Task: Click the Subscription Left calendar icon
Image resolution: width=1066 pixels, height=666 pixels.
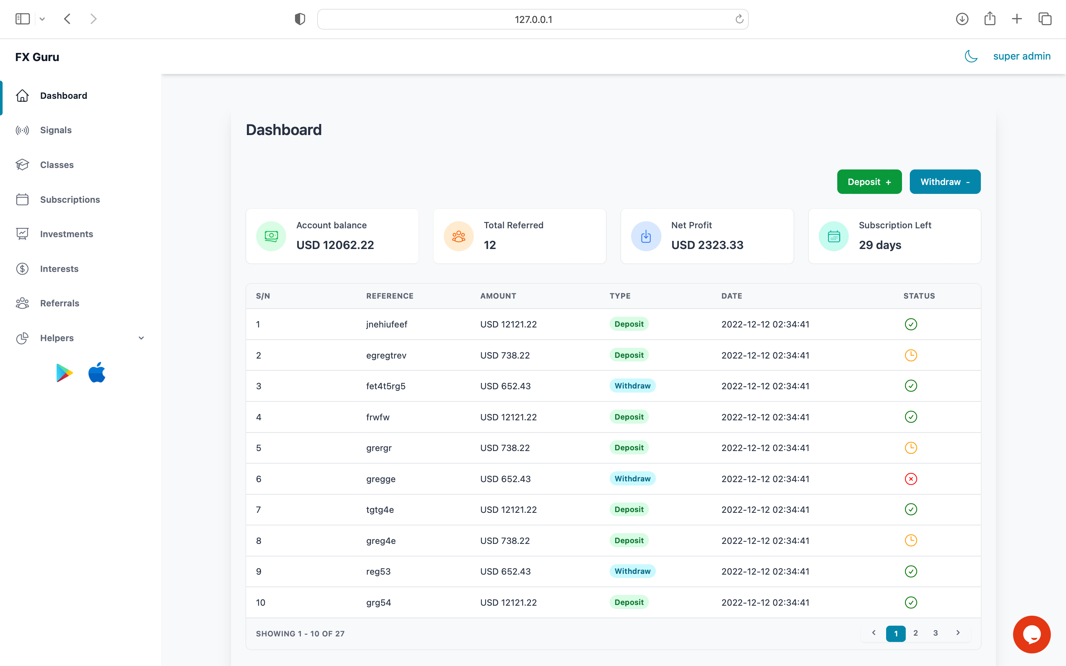Action: click(834, 236)
